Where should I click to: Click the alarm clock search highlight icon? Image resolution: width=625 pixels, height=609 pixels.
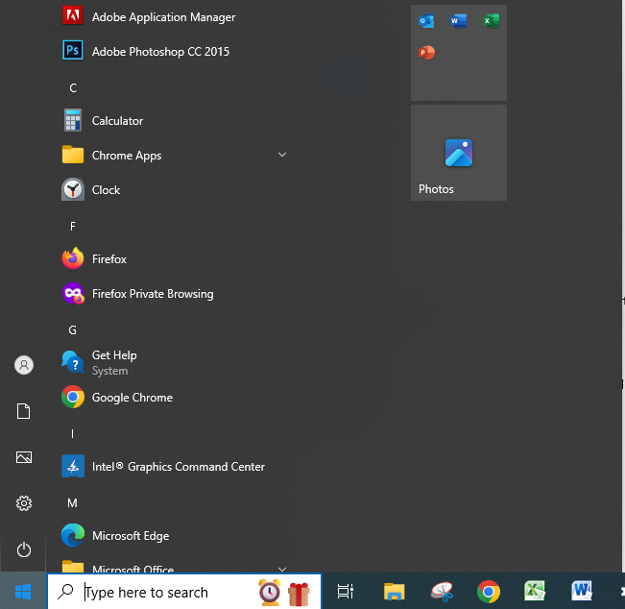270,593
